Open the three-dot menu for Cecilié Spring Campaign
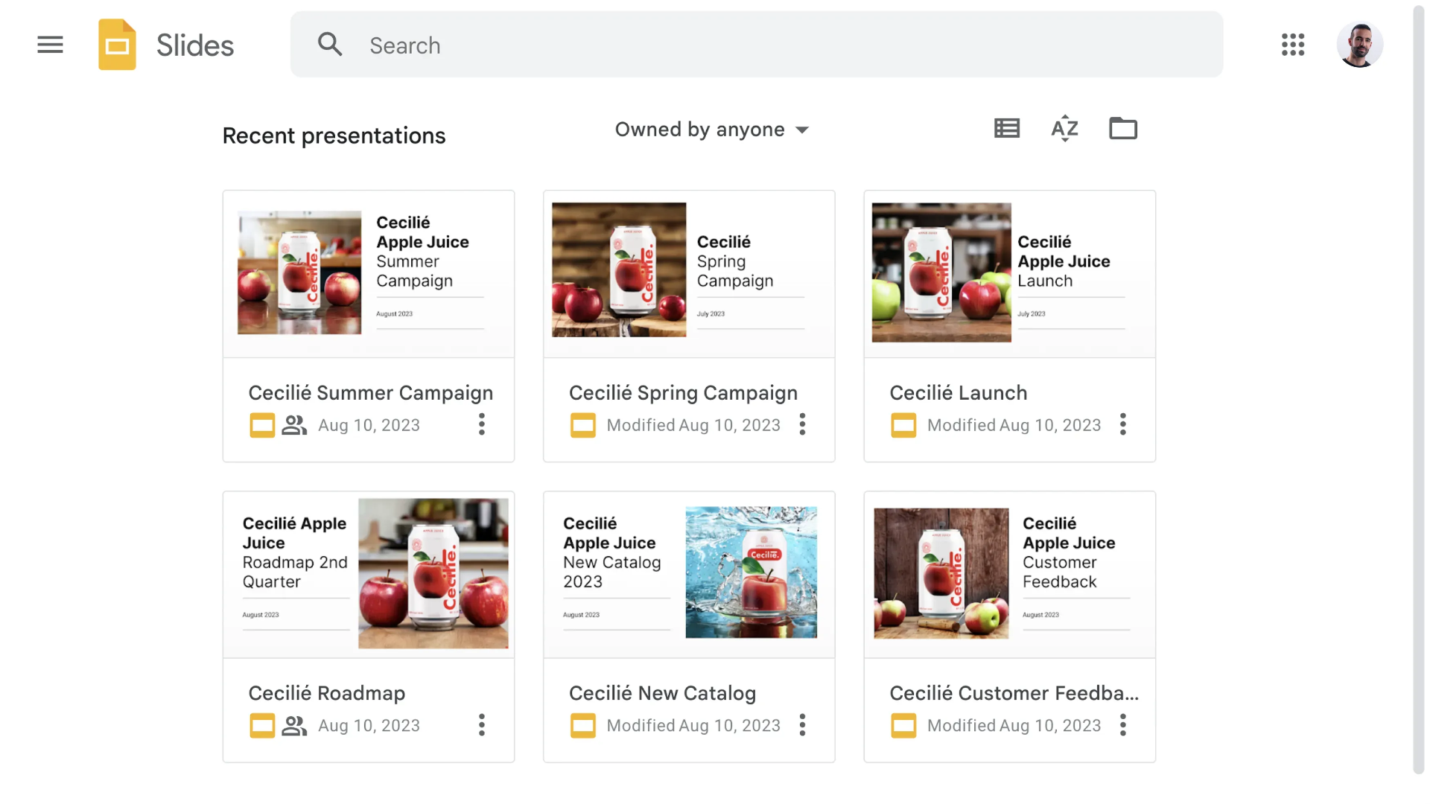The height and width of the screenshot is (804, 1430). click(802, 424)
